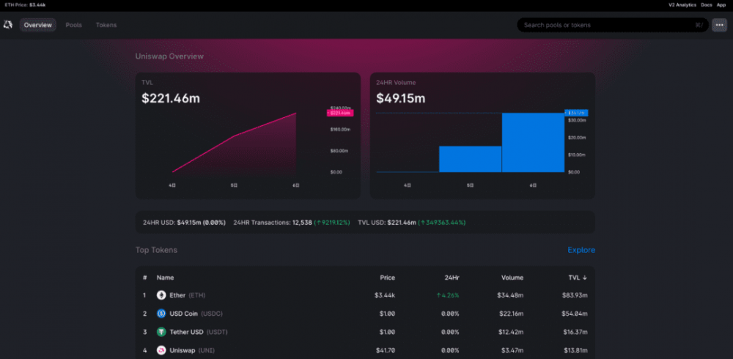Sort tokens by 24Hr column header
This screenshot has width=733, height=359.
click(x=452, y=278)
